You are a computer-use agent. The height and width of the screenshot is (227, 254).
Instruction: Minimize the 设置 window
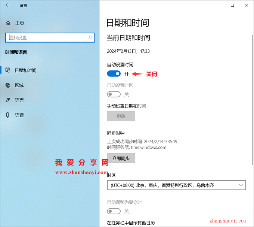click(218, 5)
